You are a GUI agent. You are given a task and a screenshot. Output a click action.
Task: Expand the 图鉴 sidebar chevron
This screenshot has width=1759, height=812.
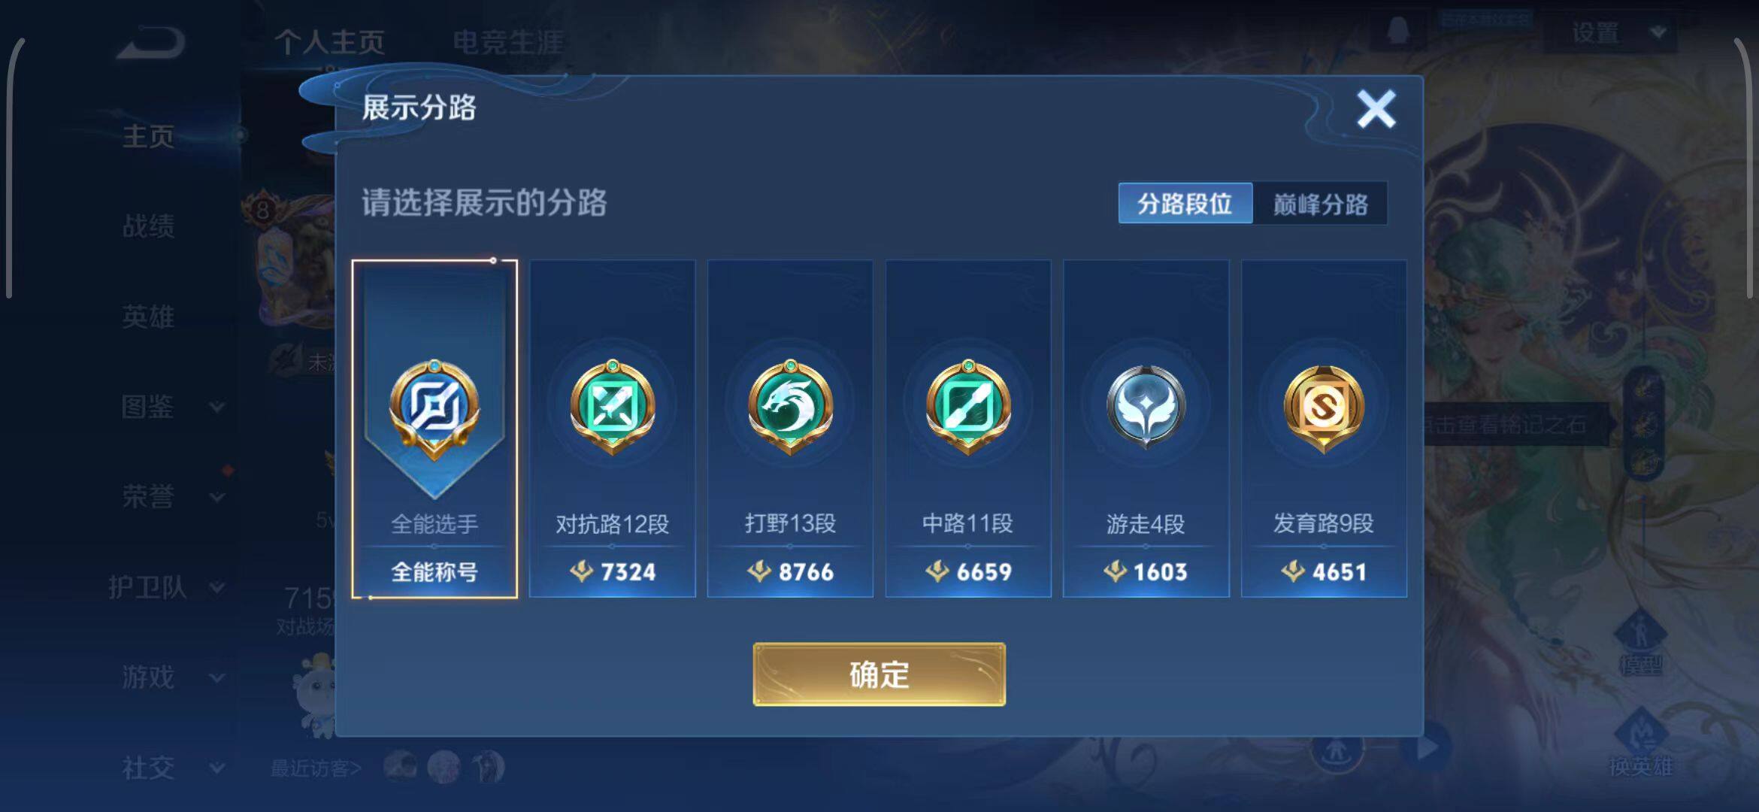tap(216, 408)
